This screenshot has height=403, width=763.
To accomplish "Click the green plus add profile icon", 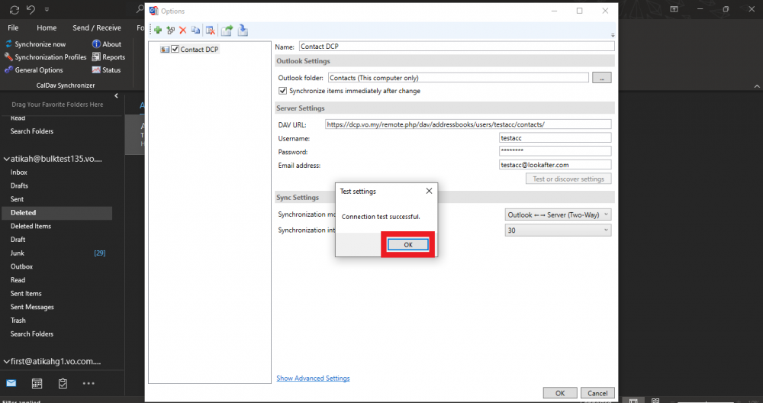I will [158, 31].
